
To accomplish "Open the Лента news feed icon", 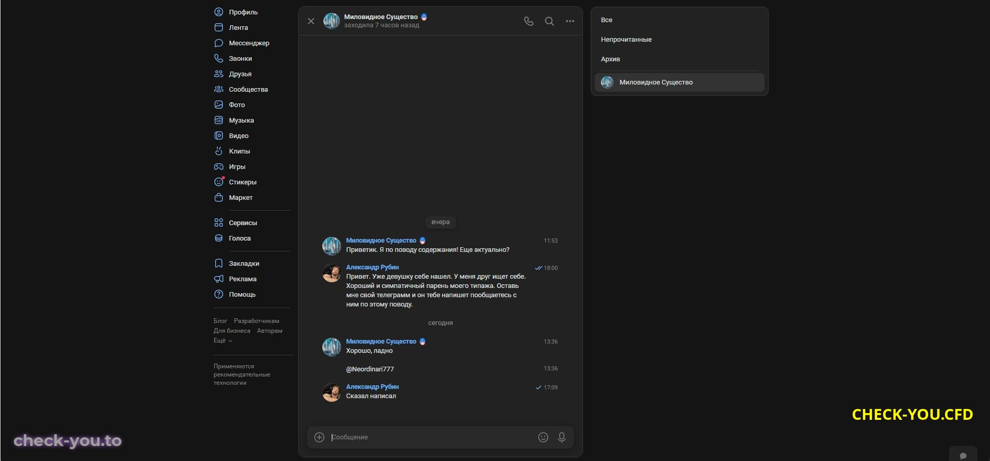I will tap(219, 27).
